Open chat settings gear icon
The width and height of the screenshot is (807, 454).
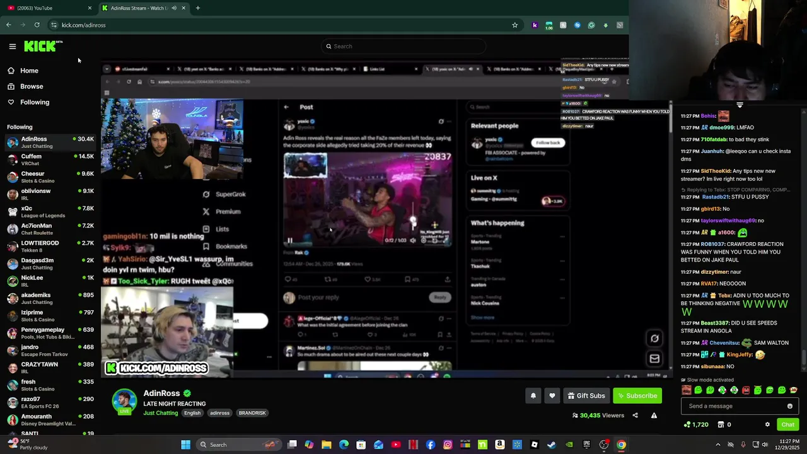[767, 424]
